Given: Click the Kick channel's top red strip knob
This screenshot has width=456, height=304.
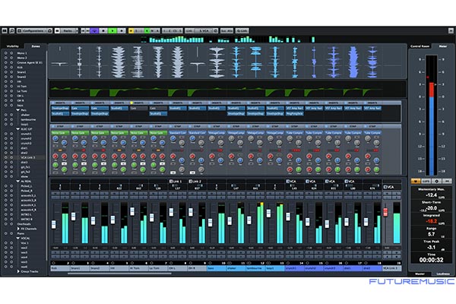Looking at the screenshot, I should pyautogui.click(x=55, y=157).
